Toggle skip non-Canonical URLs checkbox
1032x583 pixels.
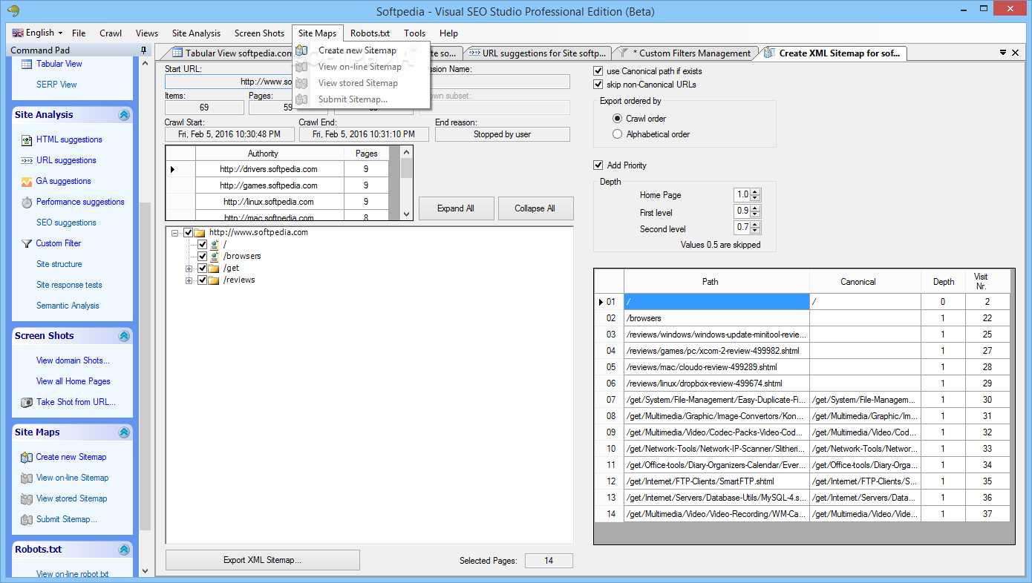[598, 85]
